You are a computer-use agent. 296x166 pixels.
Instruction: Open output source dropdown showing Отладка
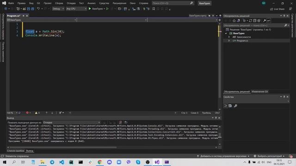pyautogui.click(x=72, y=123)
